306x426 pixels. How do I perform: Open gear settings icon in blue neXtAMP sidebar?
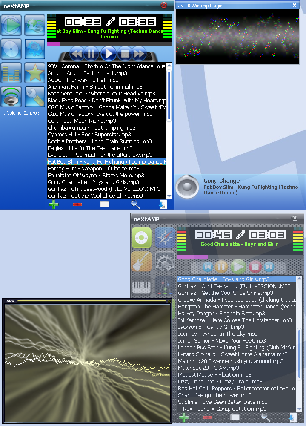coord(35,49)
